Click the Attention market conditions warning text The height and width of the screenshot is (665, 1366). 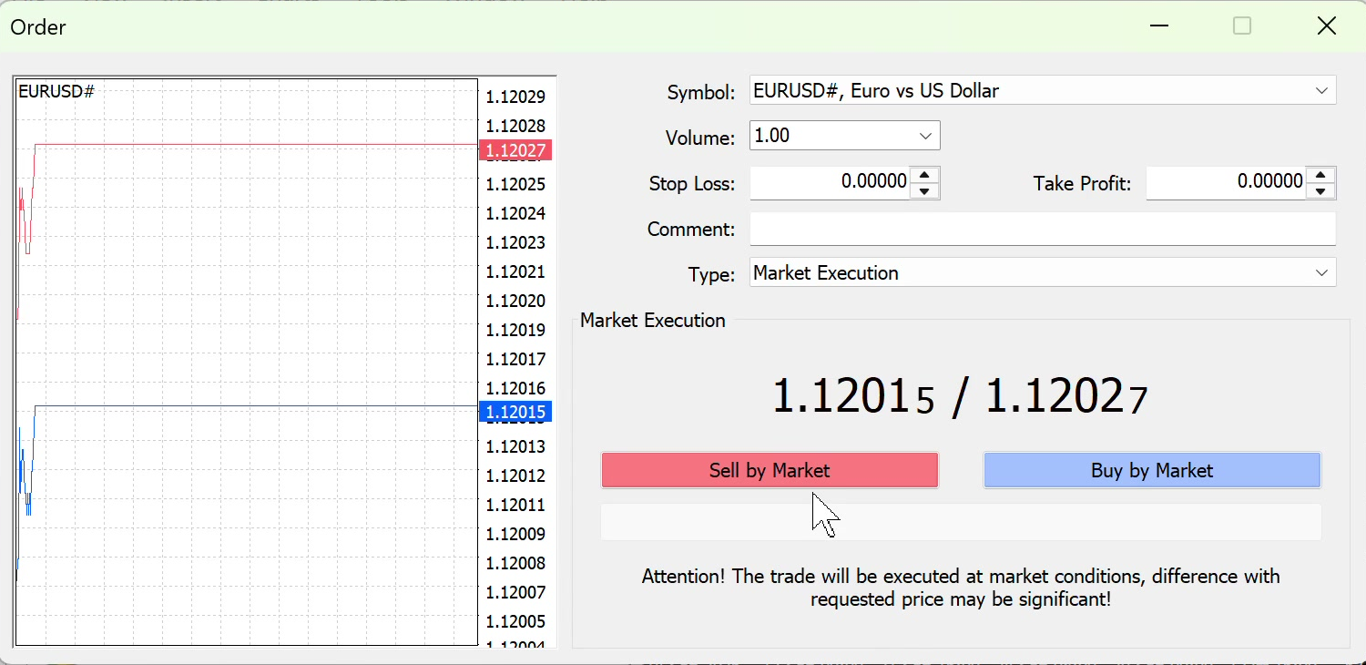point(961,588)
